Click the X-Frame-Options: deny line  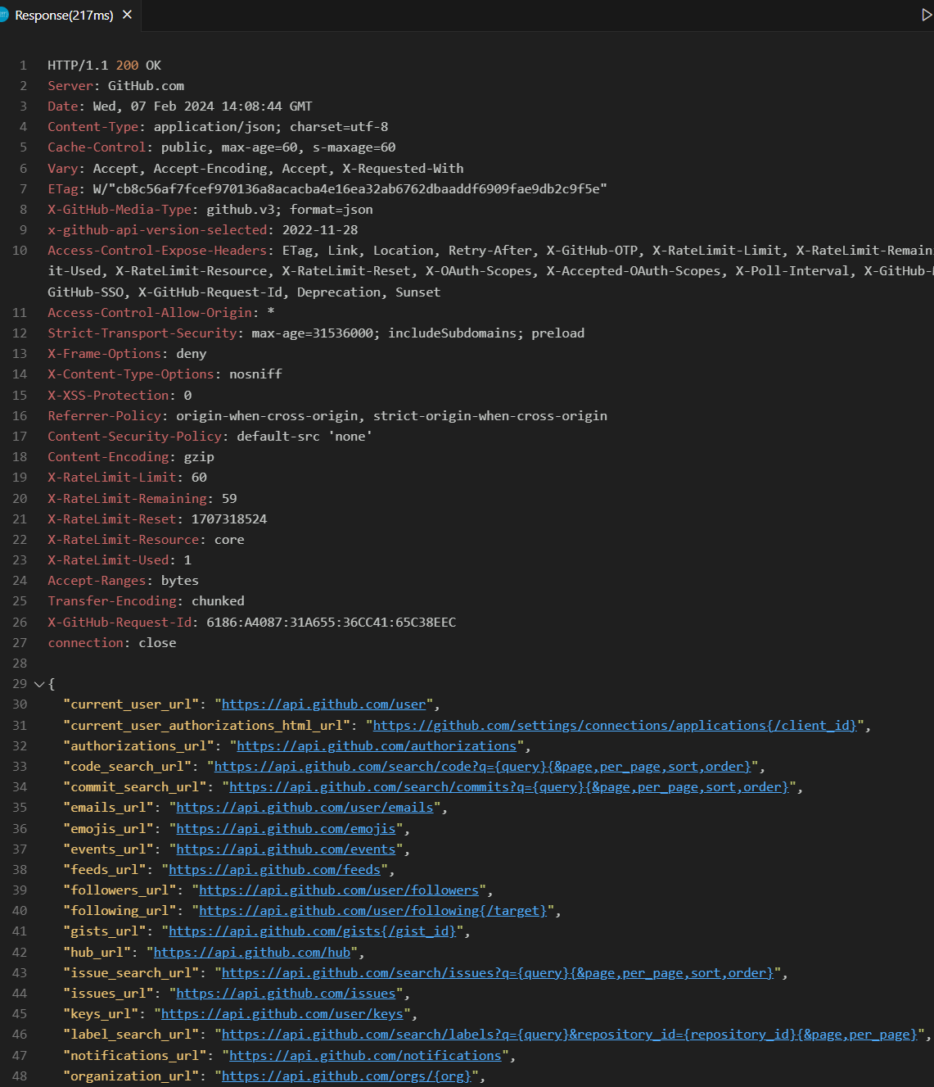point(127,354)
